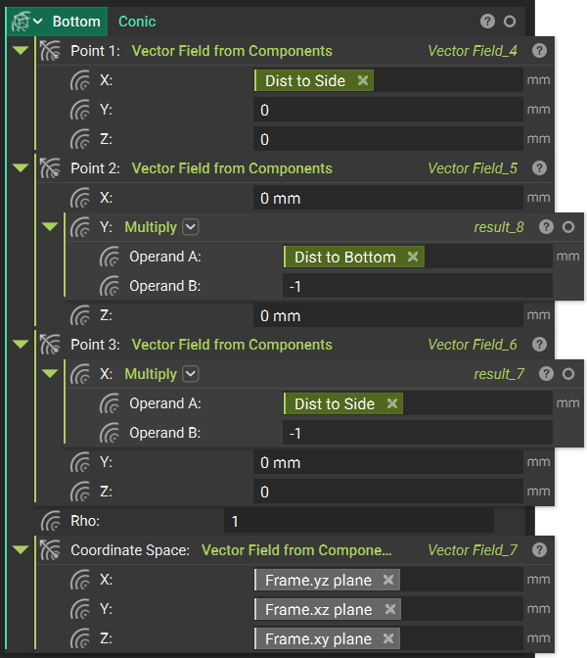This screenshot has width=587, height=658.
Task: Toggle the Bottom block status circle
Action: pos(510,22)
